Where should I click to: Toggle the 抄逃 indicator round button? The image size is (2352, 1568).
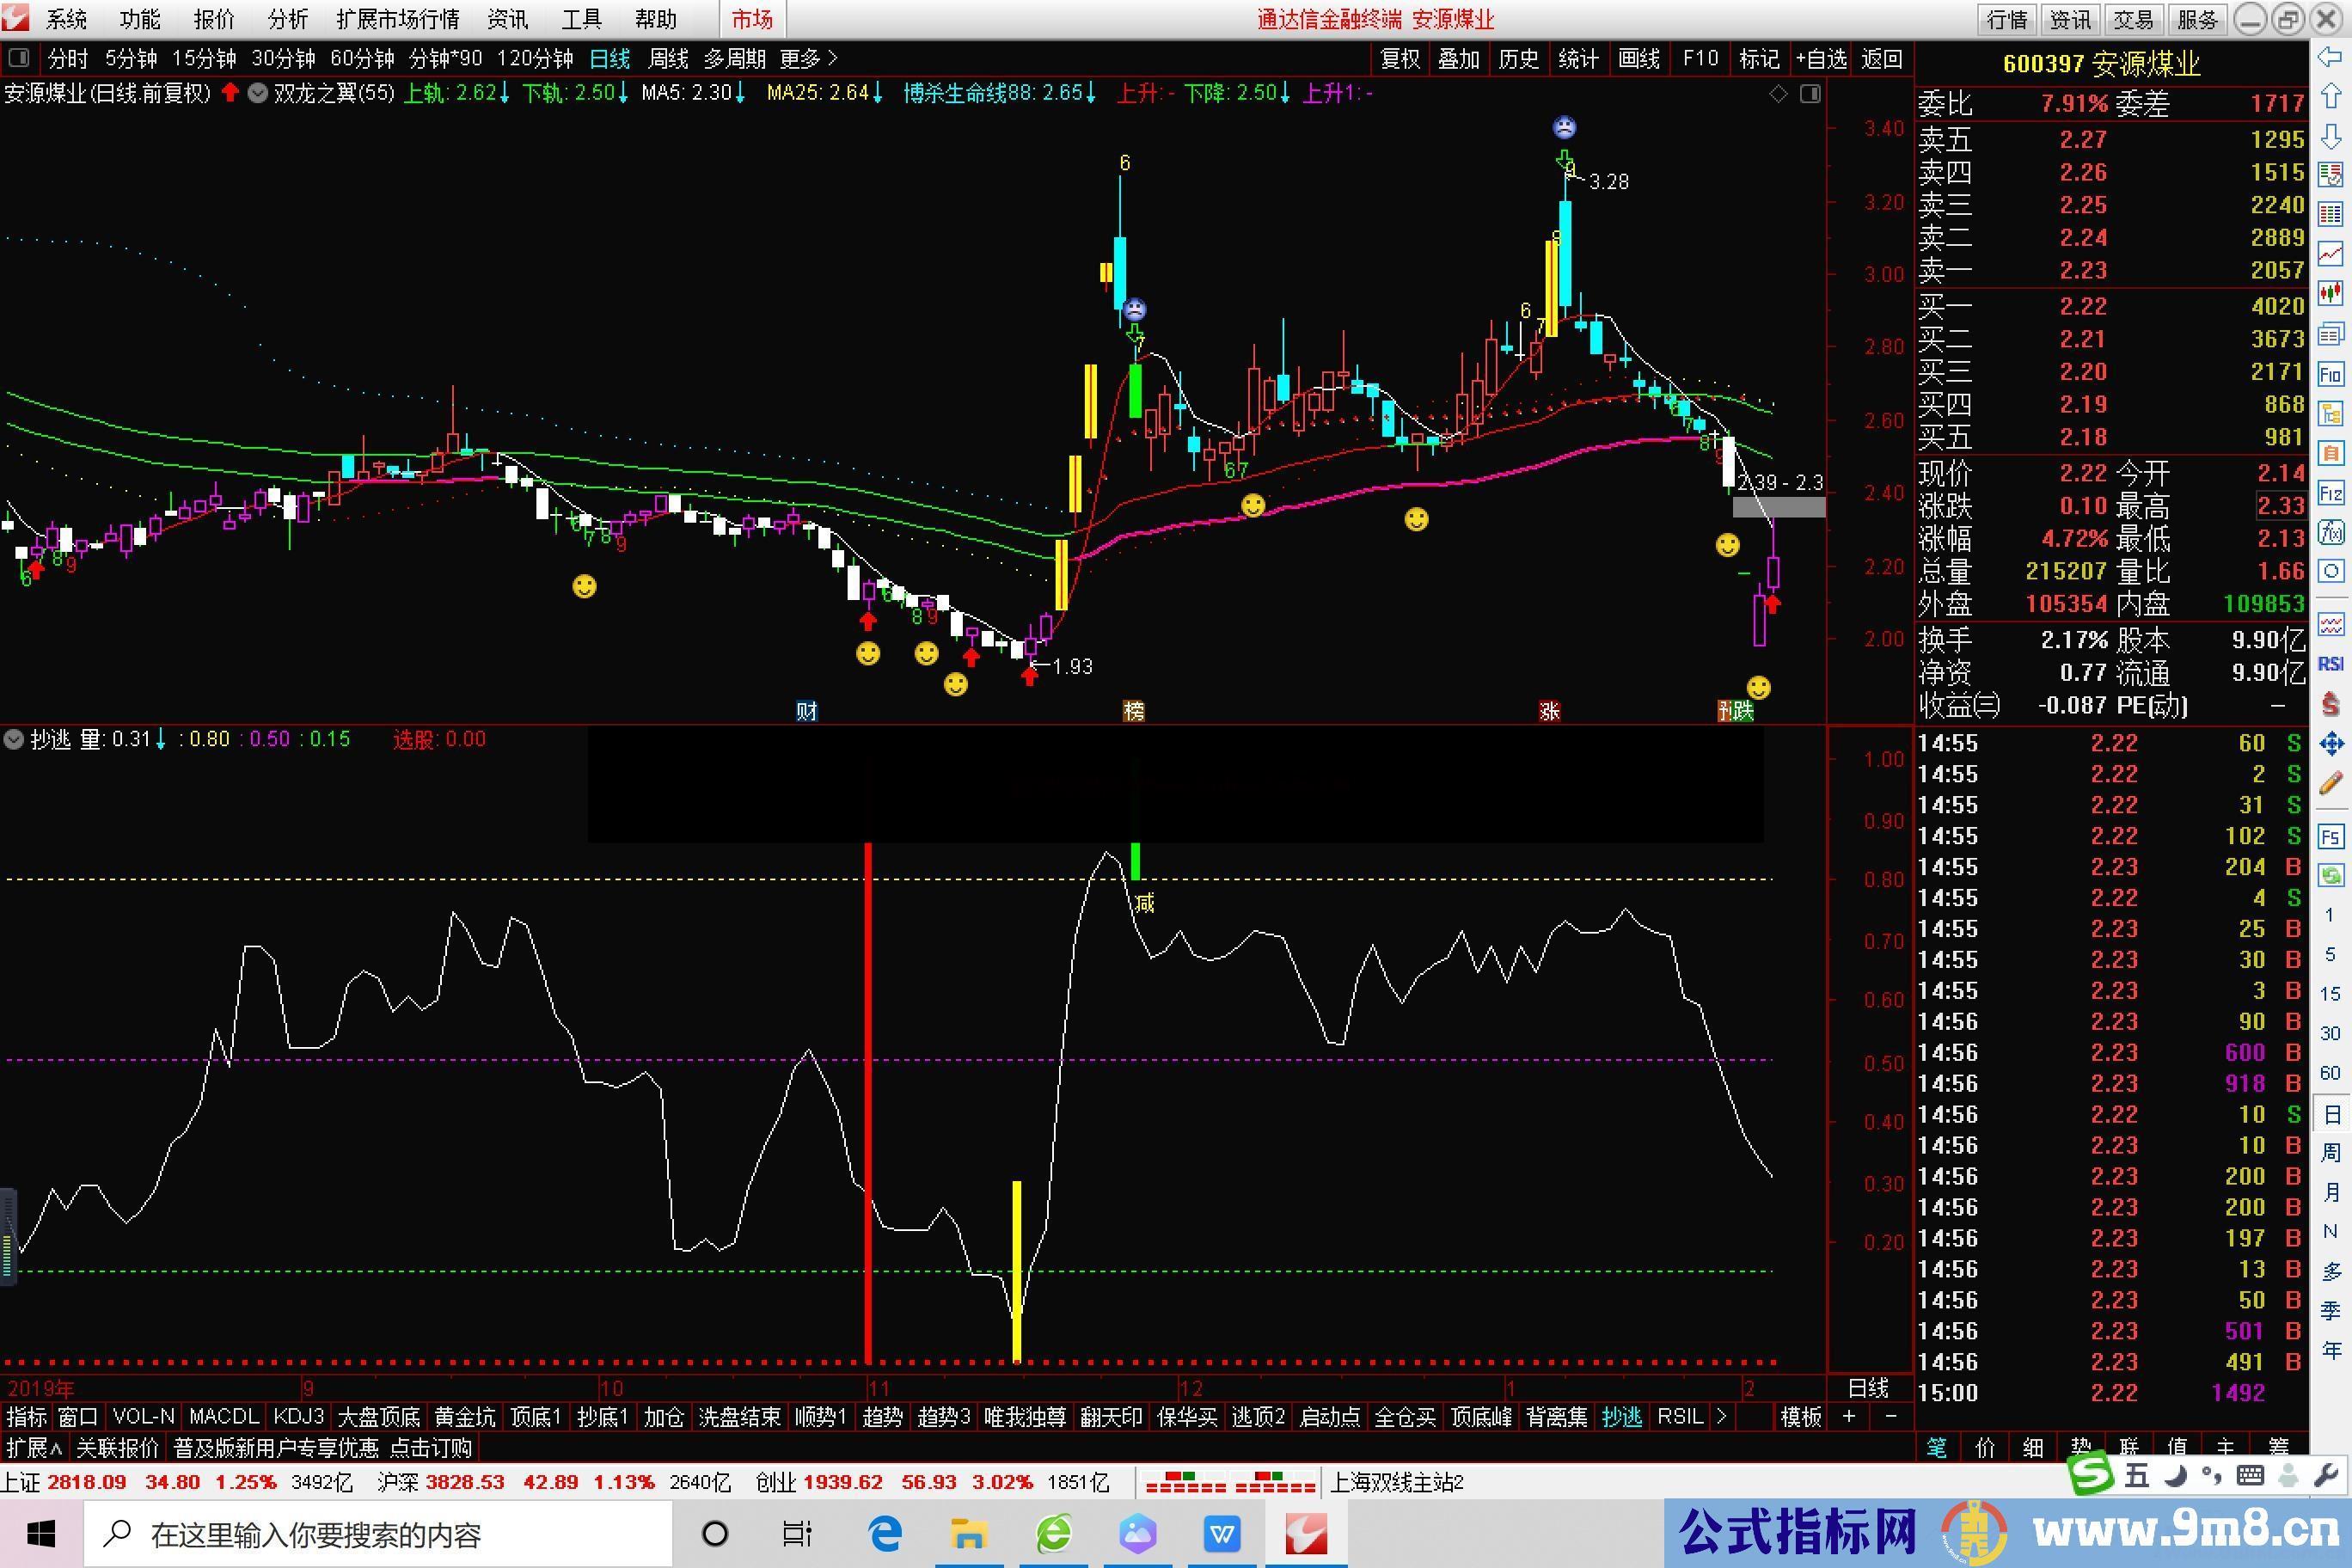point(14,740)
